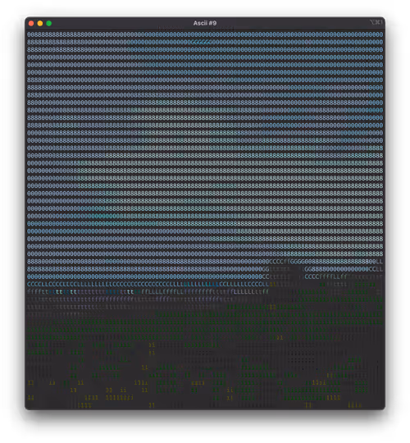Screen dimensions: 410x443
Task: Click the first row of terminal text
Action: pyautogui.click(x=205, y=34)
